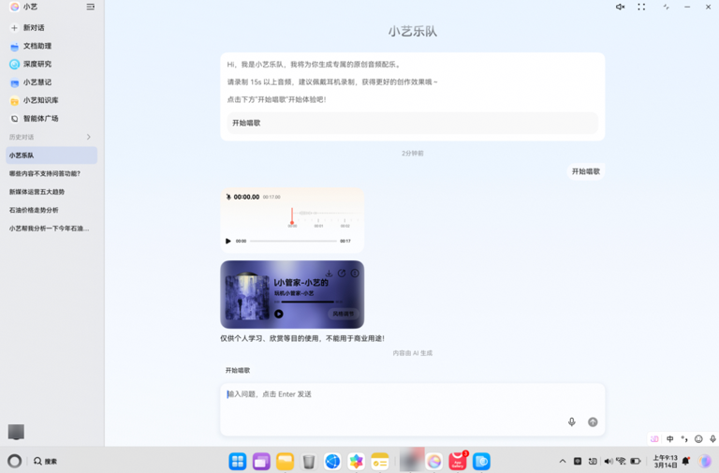719x473 pixels.
Task: Click the sent 开始唱歌 message bubble
Action: point(585,171)
